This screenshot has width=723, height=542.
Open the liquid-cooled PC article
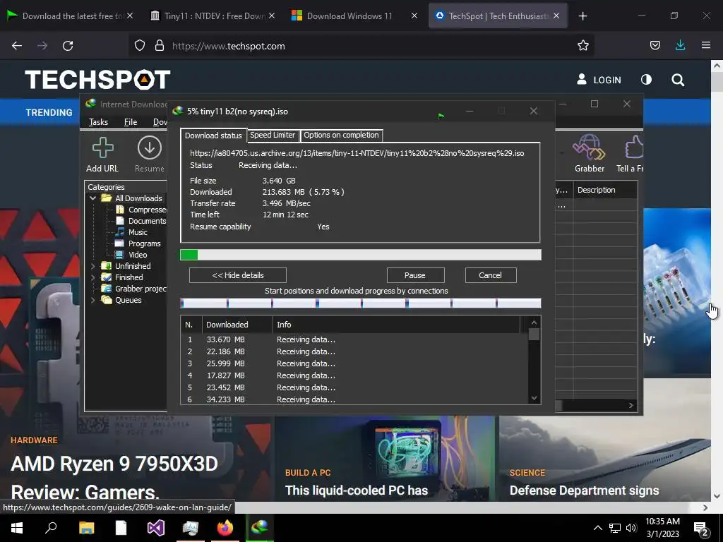(x=357, y=490)
